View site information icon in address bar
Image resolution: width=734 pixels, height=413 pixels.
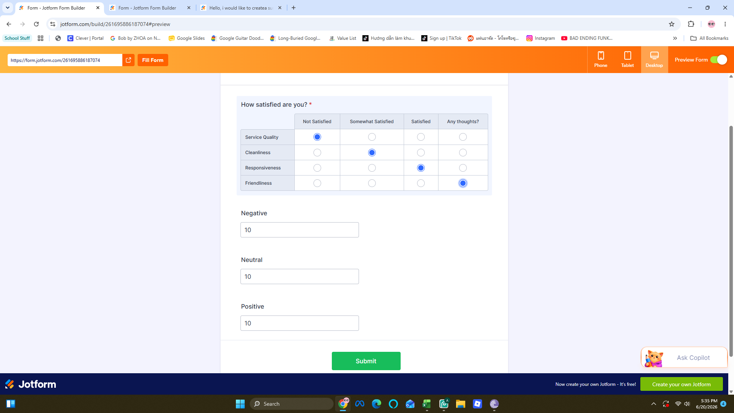tap(53, 24)
